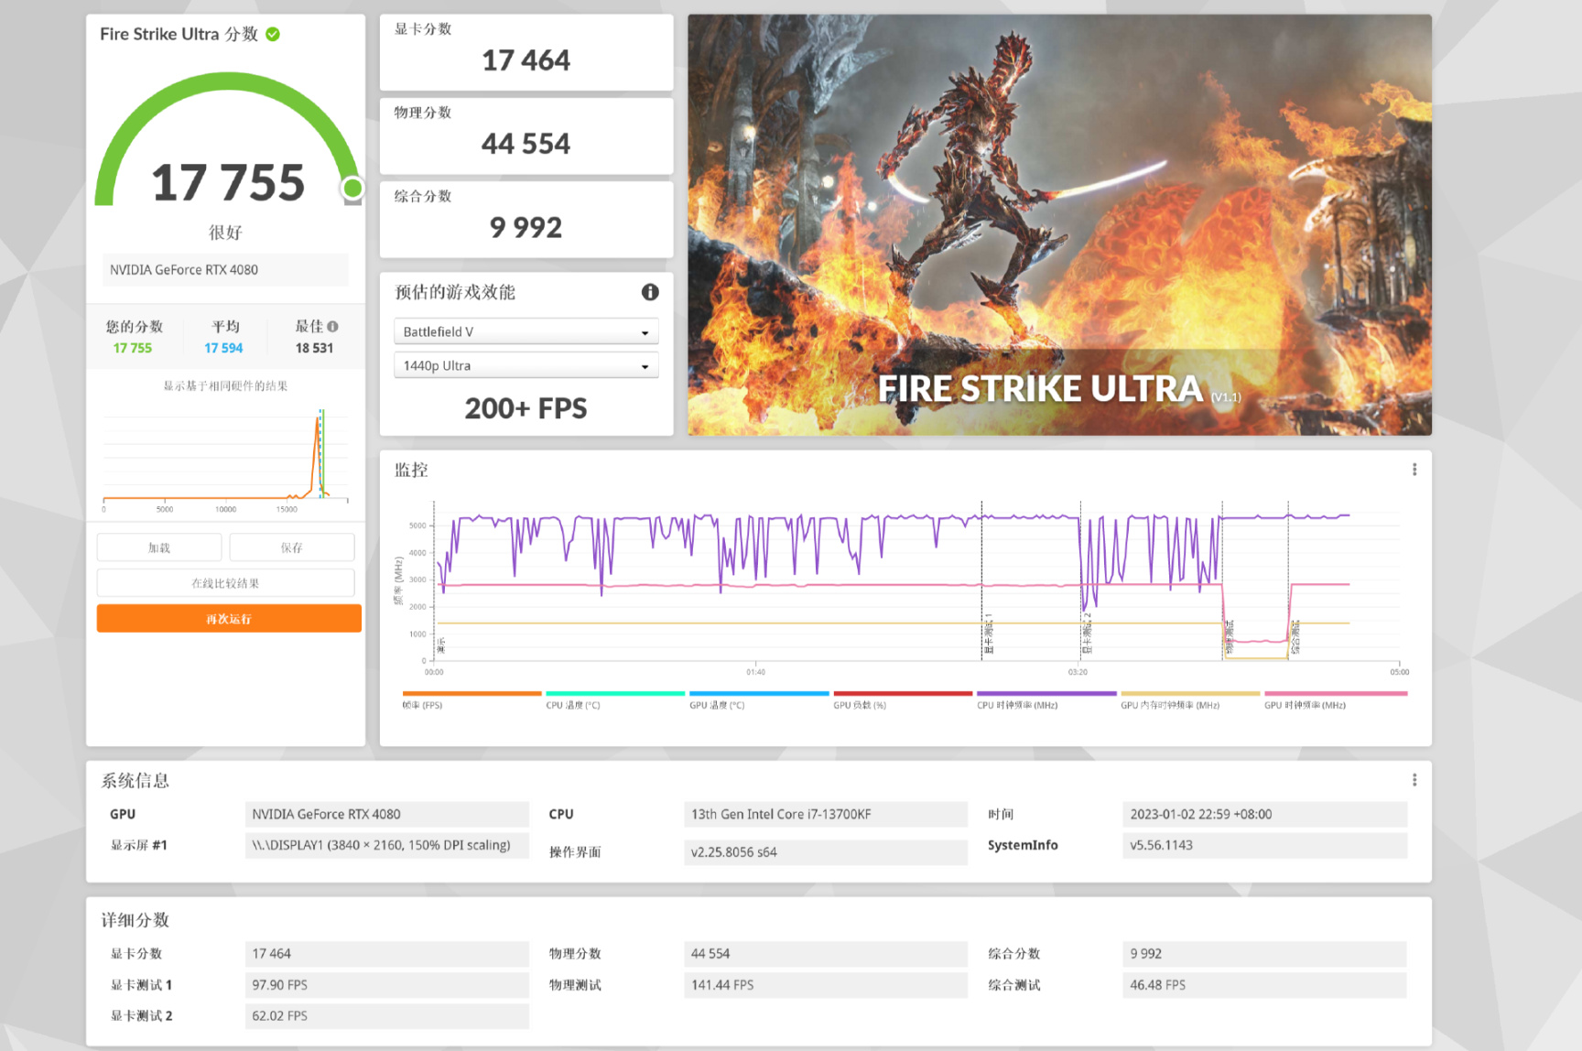Open the three-dot menu in the 监控 panel
The width and height of the screenshot is (1582, 1051).
tap(1414, 470)
